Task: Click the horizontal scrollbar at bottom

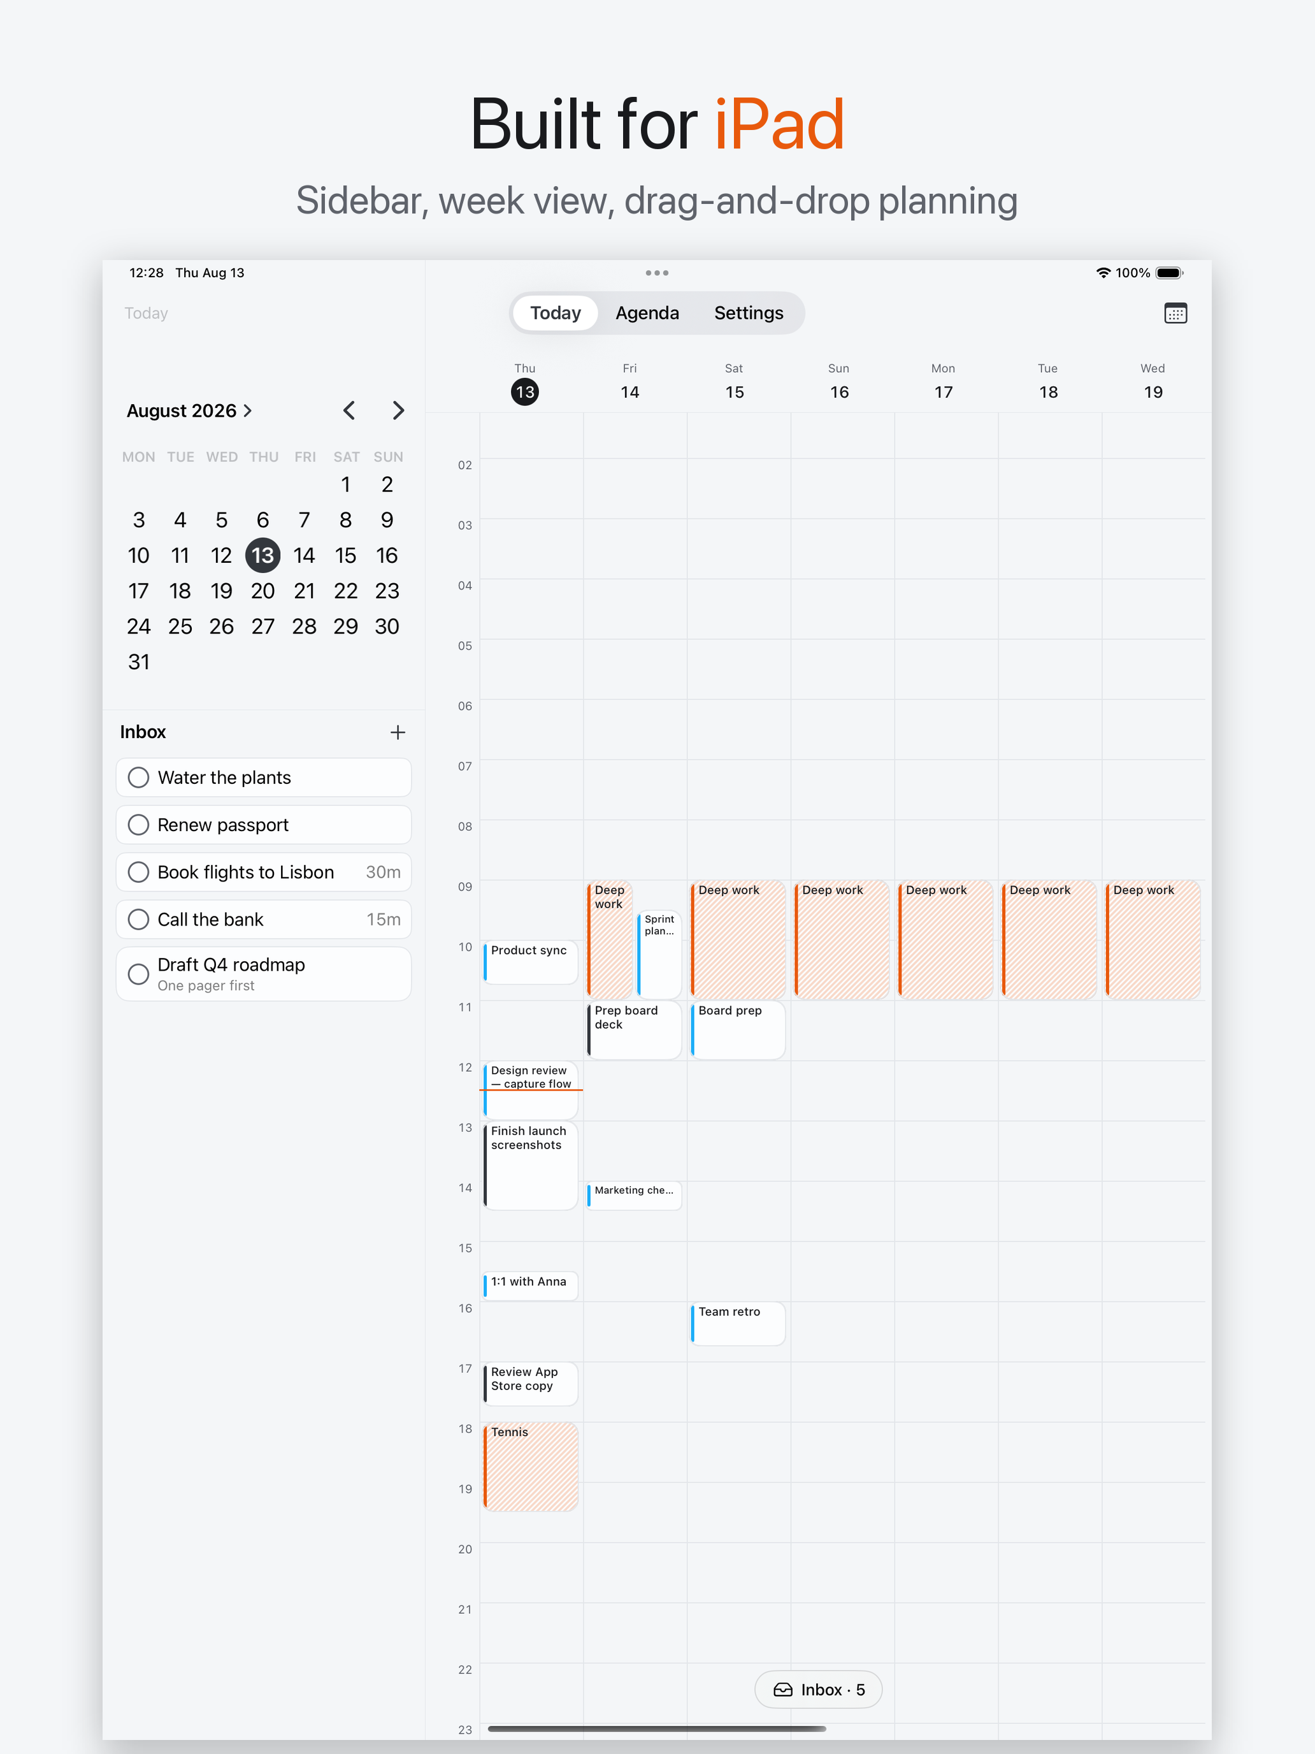Action: (656, 1728)
